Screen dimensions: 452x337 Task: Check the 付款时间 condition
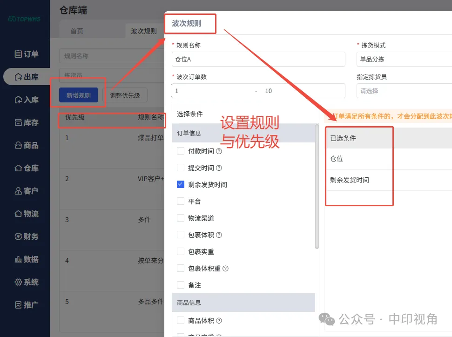[x=181, y=151]
